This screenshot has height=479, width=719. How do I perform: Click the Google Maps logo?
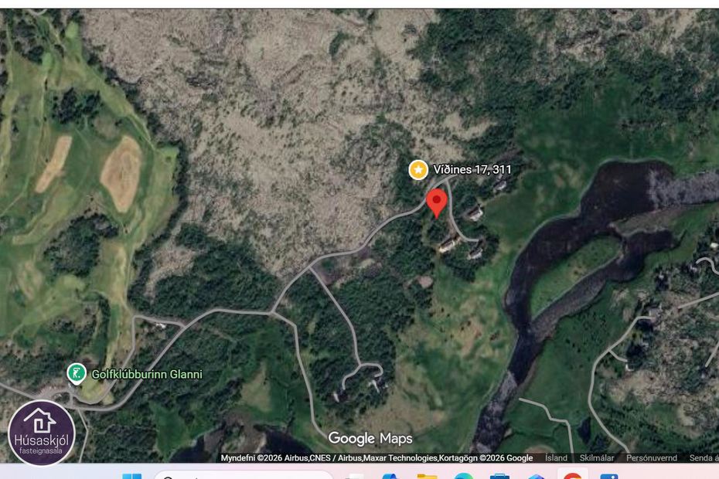[370, 439]
